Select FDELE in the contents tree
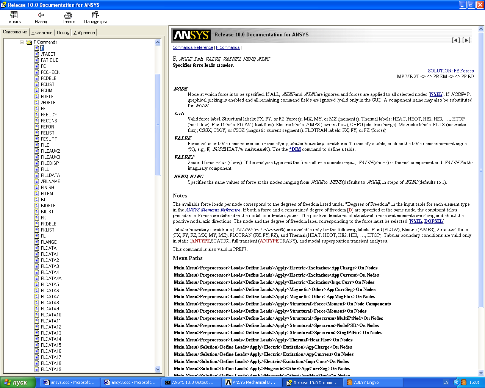The image size is (485, 388). 47,97
